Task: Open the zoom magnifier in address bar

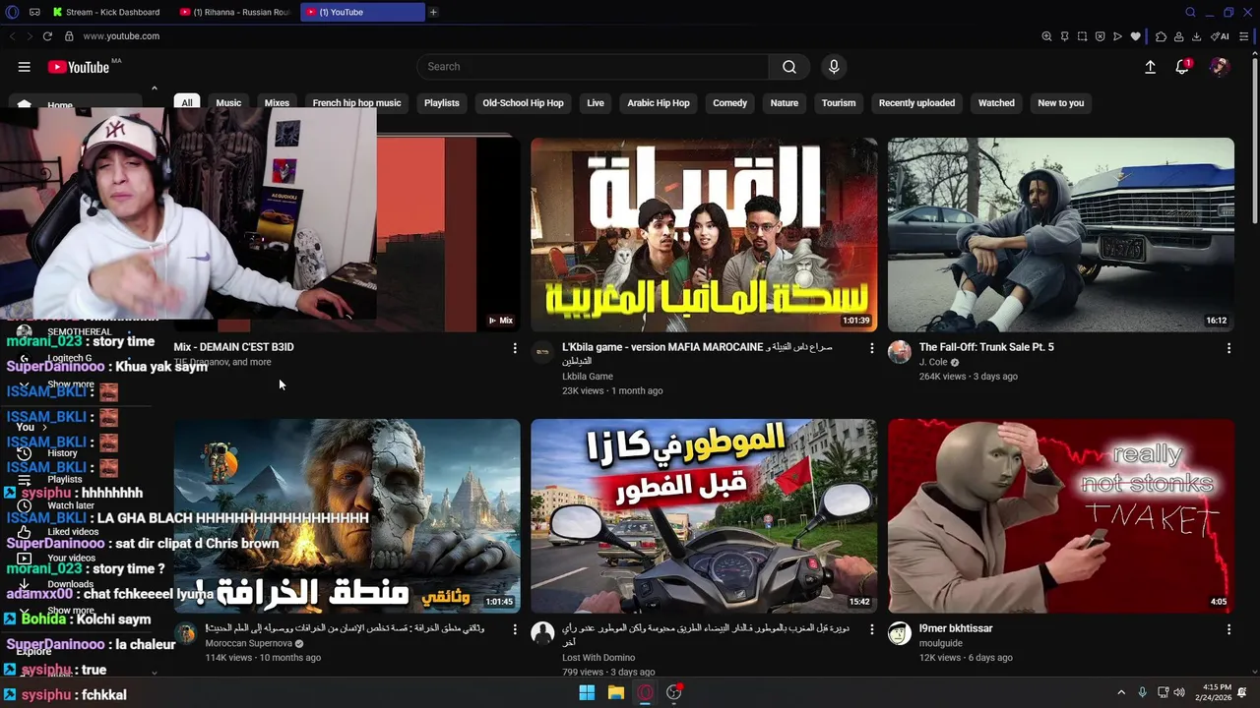Action: coord(1046,36)
